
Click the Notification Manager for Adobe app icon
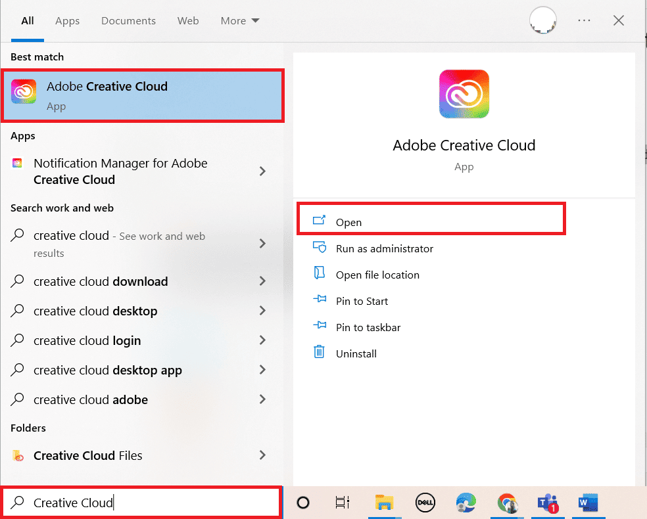coord(18,164)
